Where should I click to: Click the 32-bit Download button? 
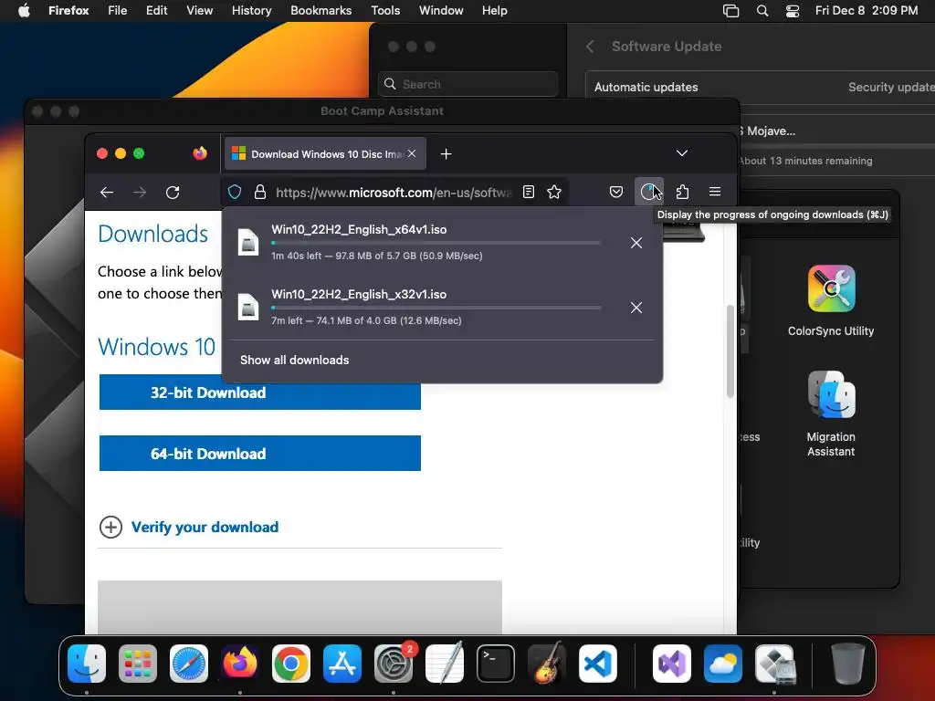pyautogui.click(x=260, y=392)
